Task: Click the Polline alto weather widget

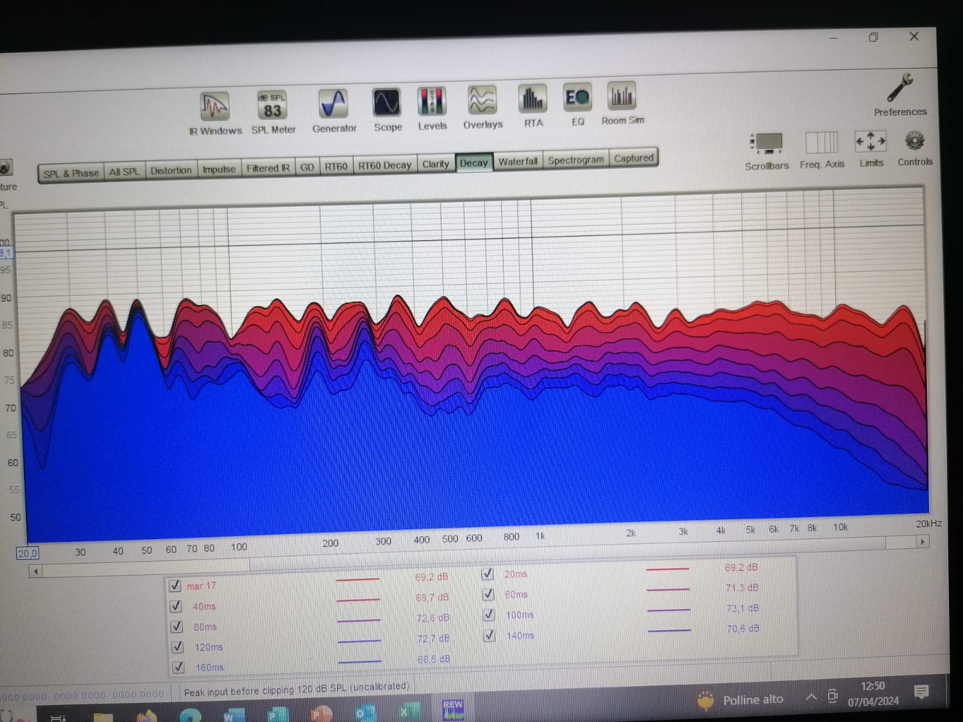Action: tap(740, 700)
